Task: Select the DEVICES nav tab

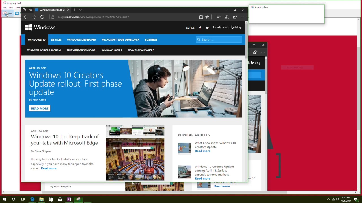Action: 56,39
